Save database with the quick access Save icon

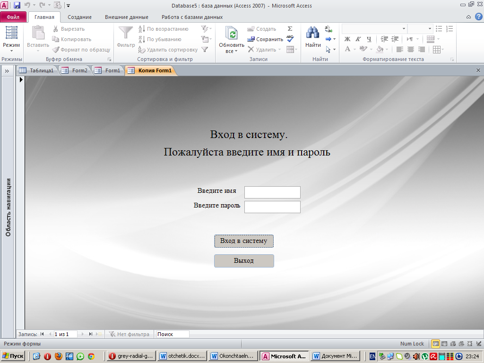17,5
